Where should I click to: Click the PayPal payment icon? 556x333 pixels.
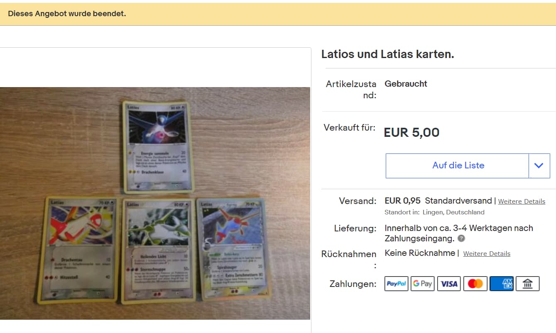click(397, 284)
